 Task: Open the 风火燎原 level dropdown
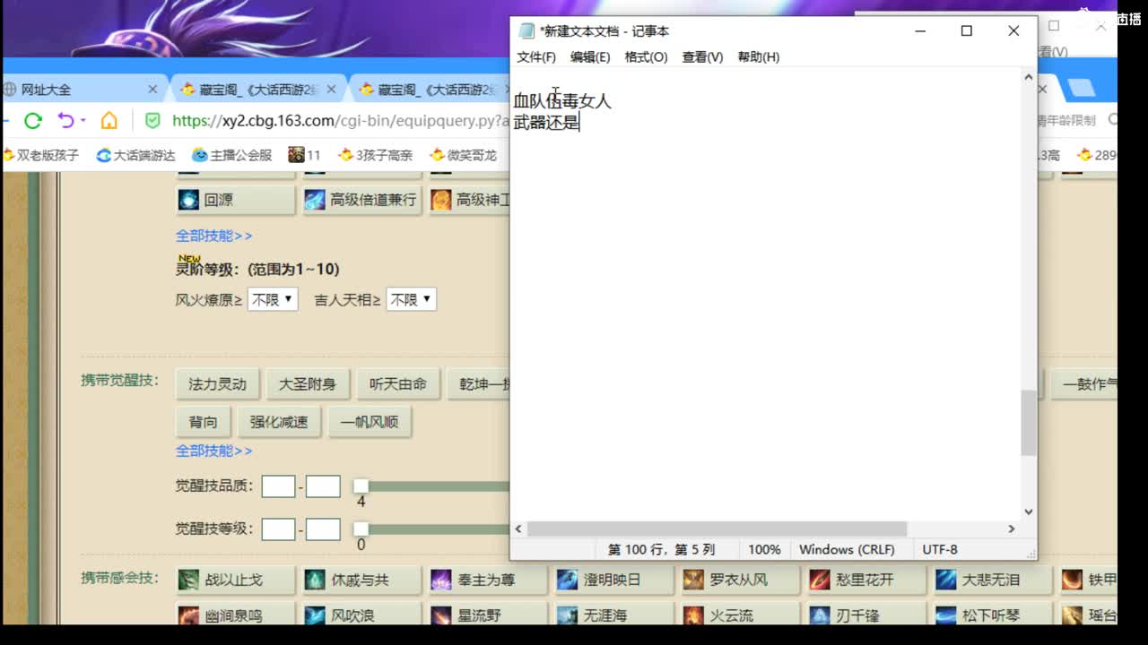point(273,299)
